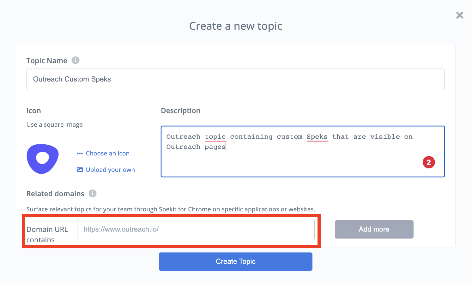
Task: Click the Use a square image hint text
Action: tap(55, 124)
